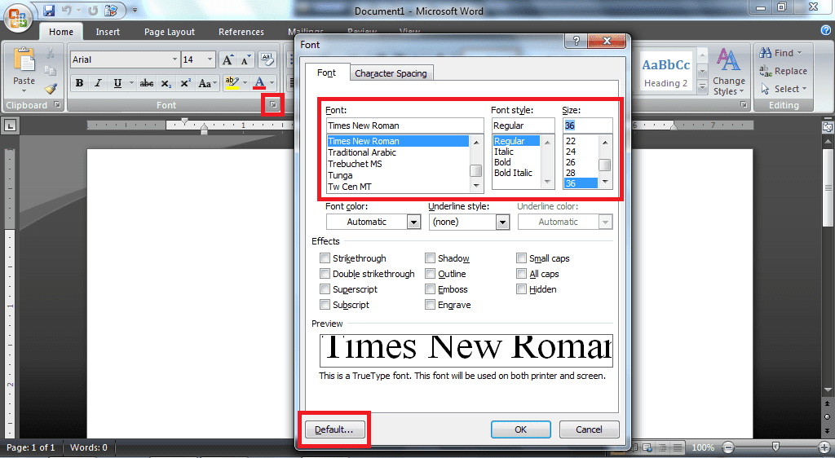Click the tab selector ruler icon
Viewport: 835px width, 458px height.
click(x=10, y=126)
